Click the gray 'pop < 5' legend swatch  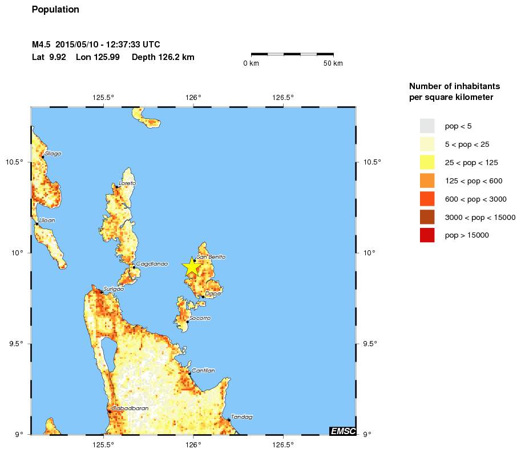tap(427, 126)
